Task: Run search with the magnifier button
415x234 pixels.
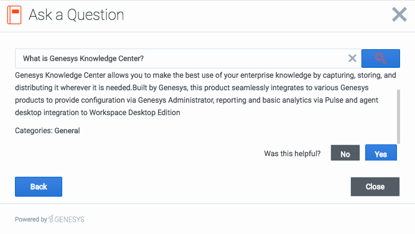Action: coord(381,58)
